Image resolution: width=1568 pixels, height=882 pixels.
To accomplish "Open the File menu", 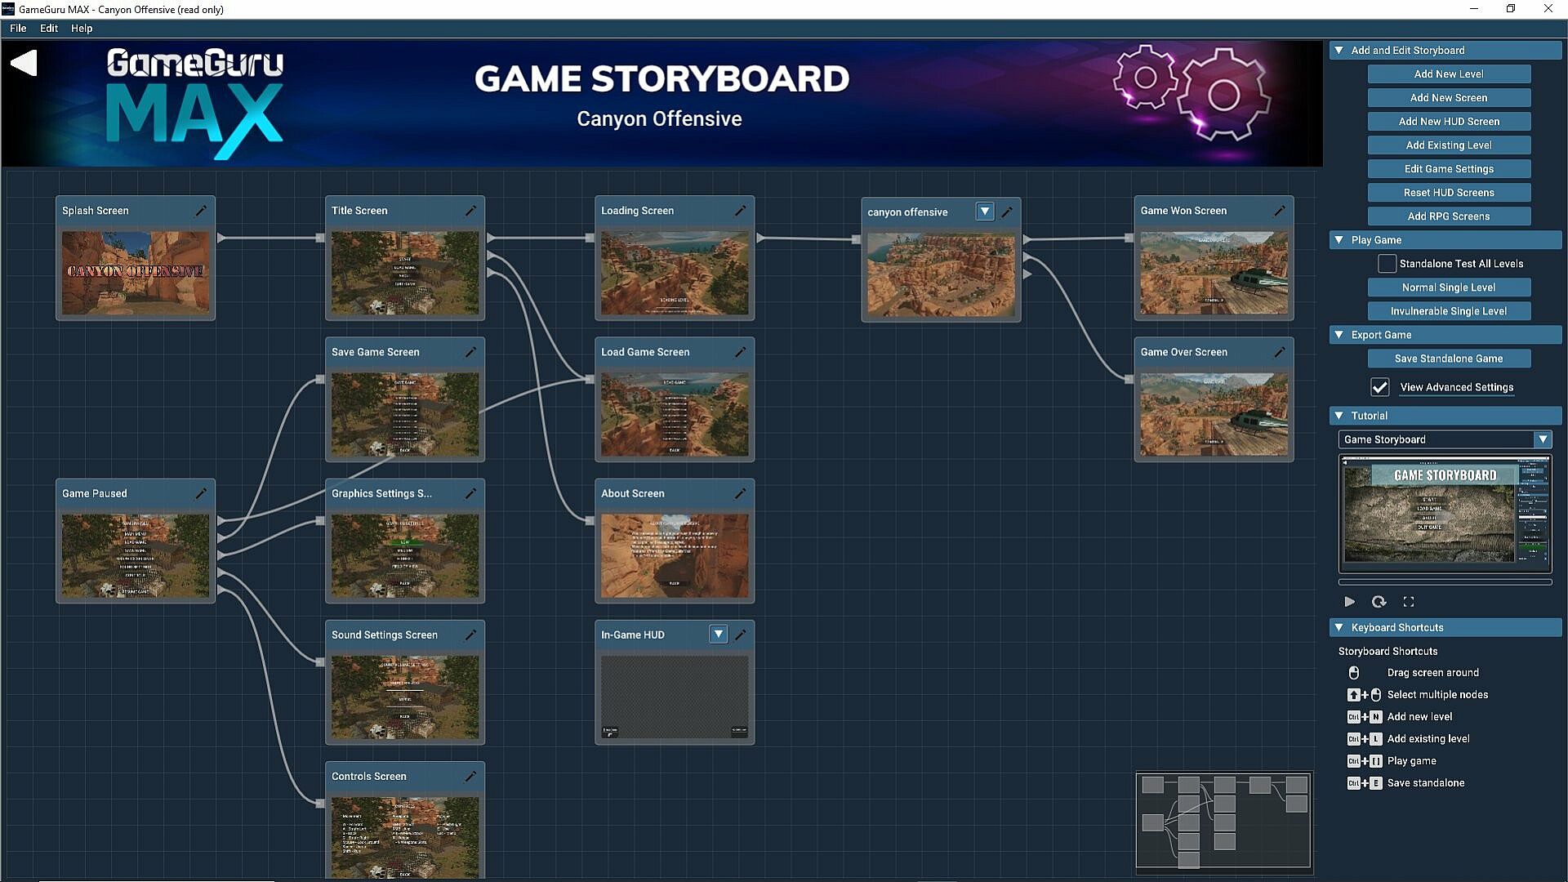I will click(18, 28).
